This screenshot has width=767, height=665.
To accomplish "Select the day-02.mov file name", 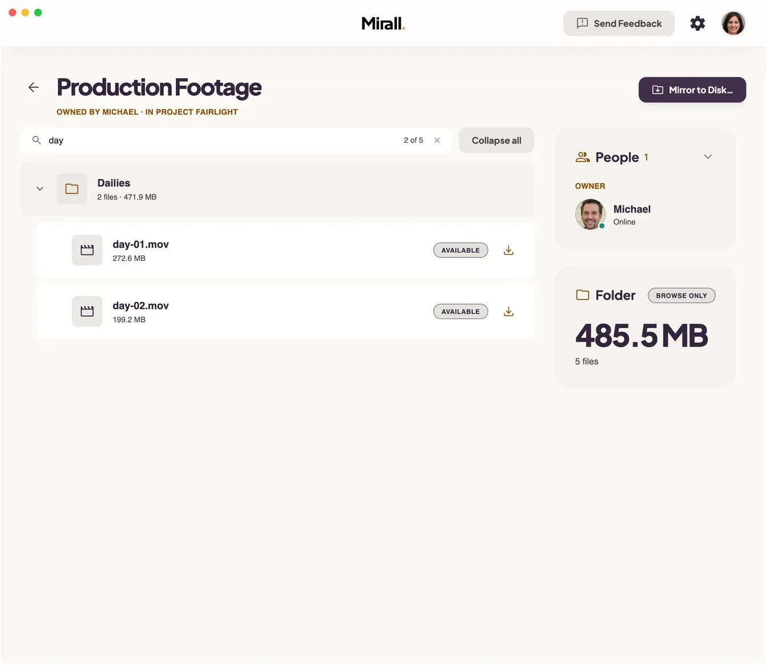I will click(x=140, y=306).
